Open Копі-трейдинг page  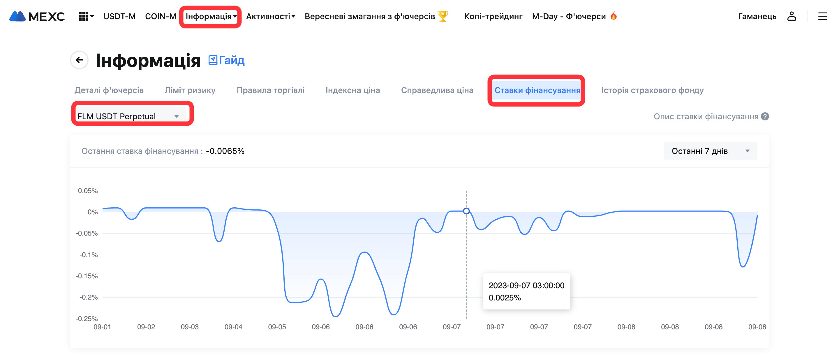click(x=493, y=16)
